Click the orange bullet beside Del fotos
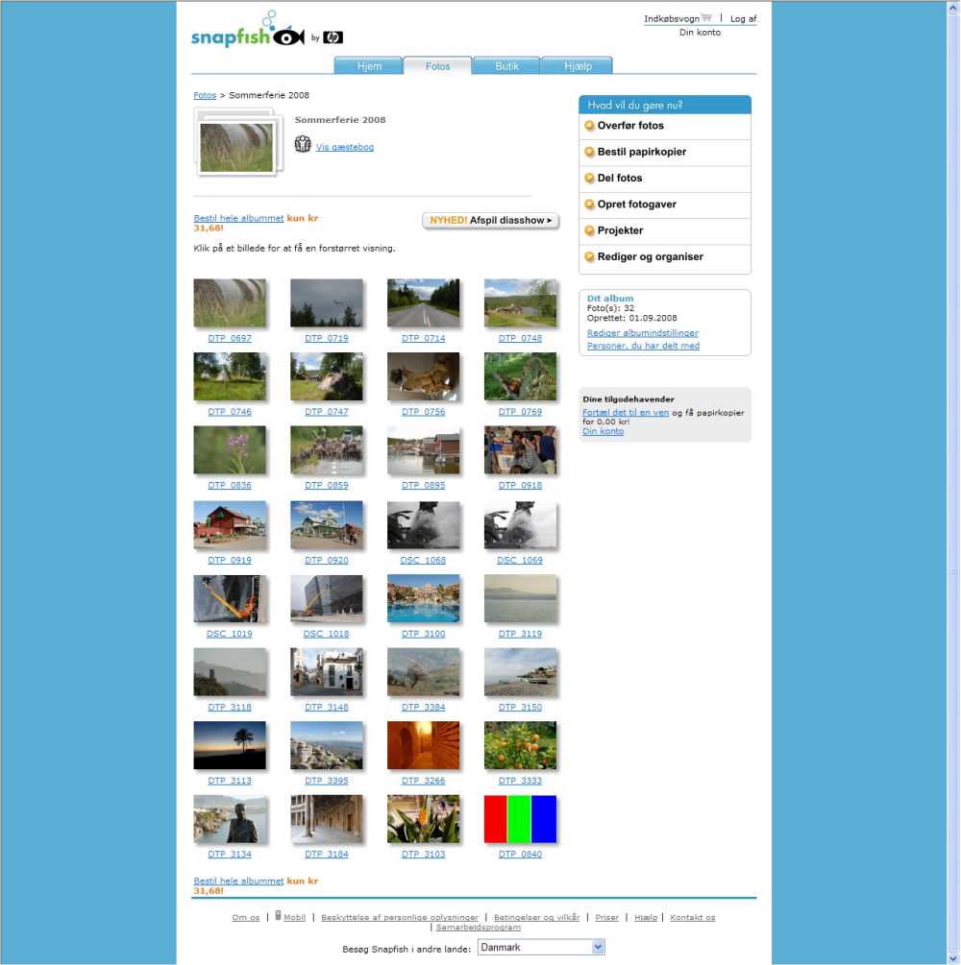 point(589,178)
